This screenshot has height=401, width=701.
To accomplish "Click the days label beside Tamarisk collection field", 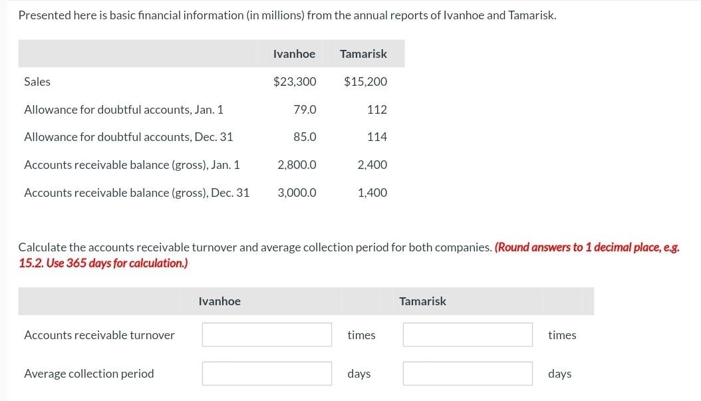I will coord(559,373).
